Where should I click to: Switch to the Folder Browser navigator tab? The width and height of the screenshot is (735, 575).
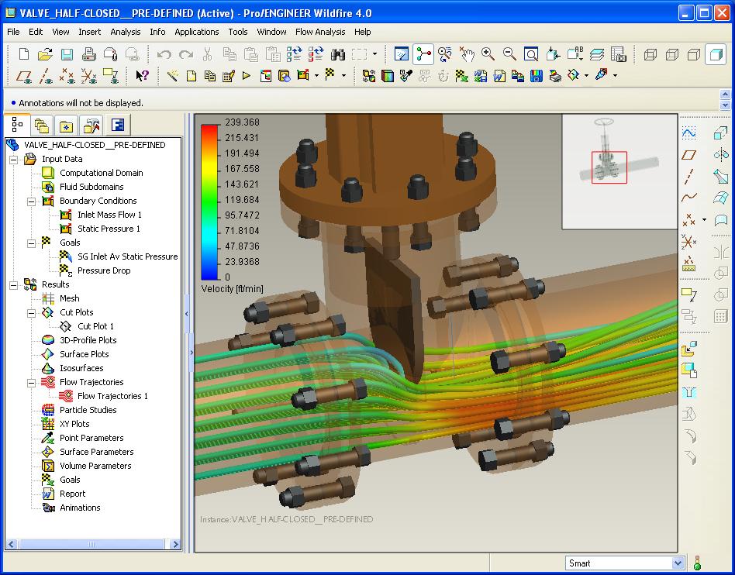coord(42,125)
